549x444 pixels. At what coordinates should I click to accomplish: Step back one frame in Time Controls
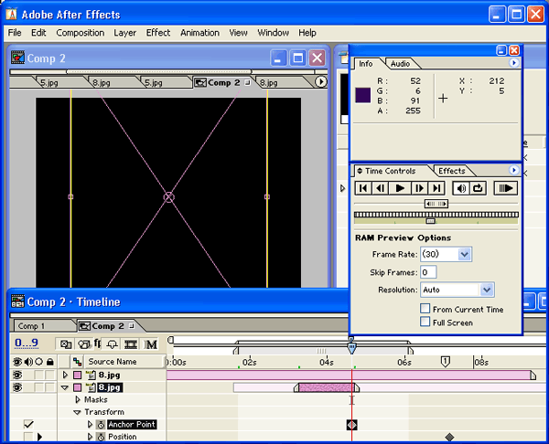point(381,188)
